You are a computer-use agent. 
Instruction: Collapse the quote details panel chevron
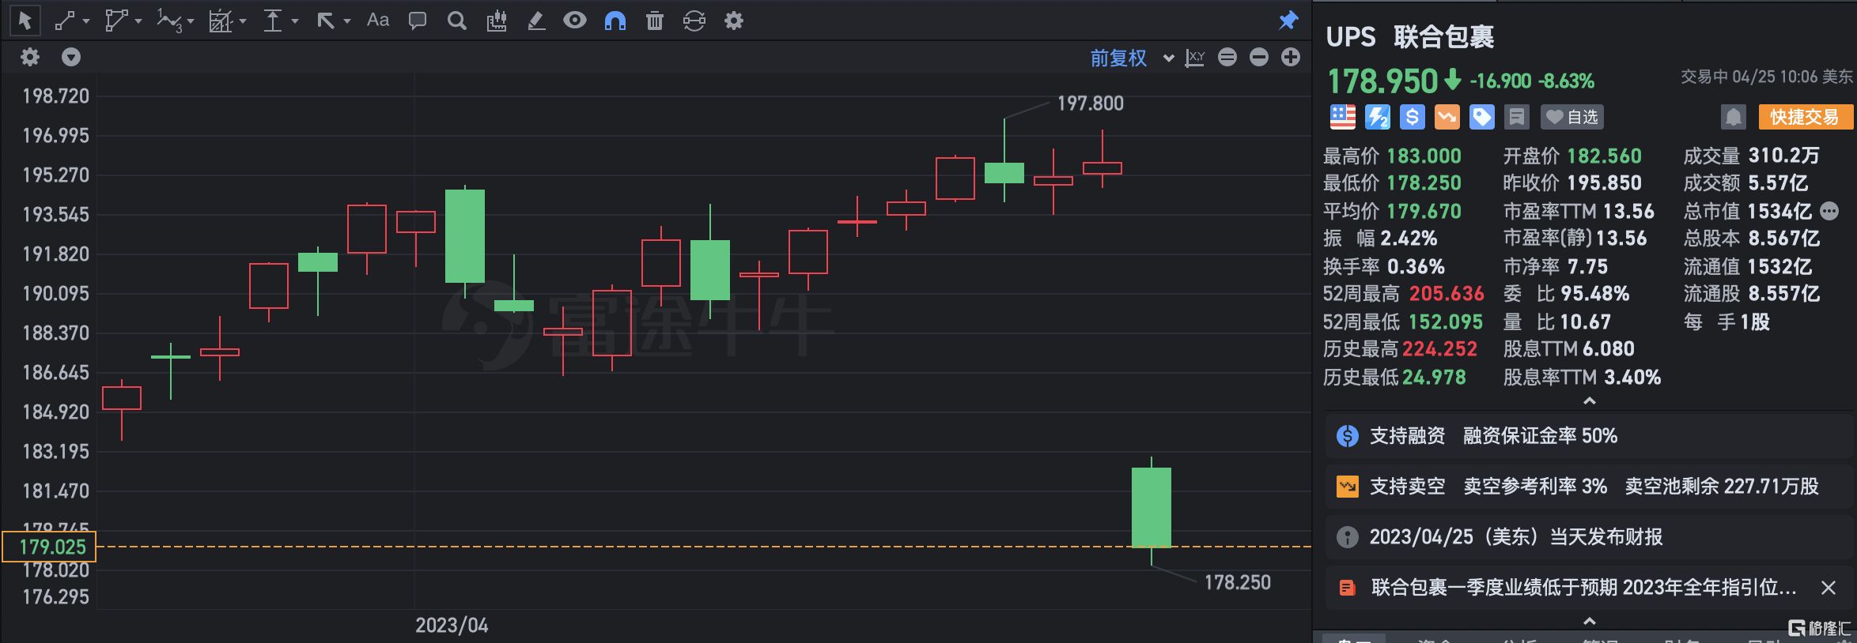coord(1590,401)
